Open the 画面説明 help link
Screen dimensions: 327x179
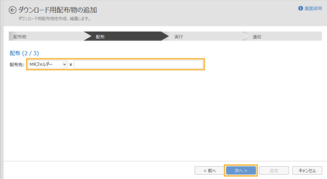[x=313, y=9]
